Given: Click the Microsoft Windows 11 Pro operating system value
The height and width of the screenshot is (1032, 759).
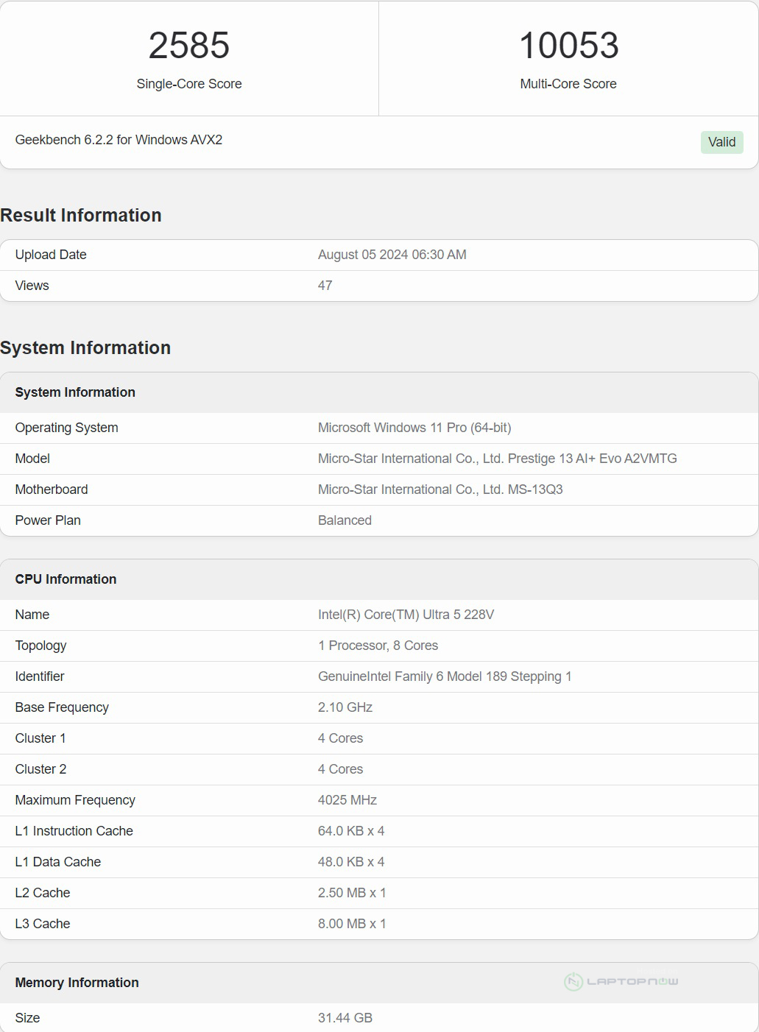Looking at the screenshot, I should click(x=414, y=428).
